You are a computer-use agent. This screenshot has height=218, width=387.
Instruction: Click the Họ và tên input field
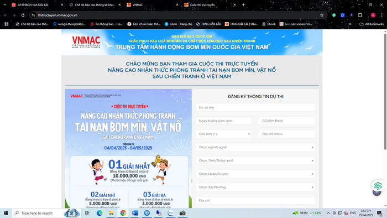coord(255,107)
